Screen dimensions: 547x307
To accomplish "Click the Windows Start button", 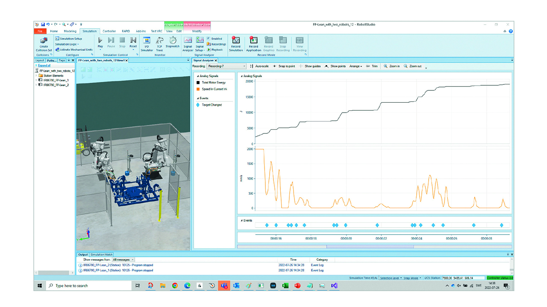I will click(39, 286).
